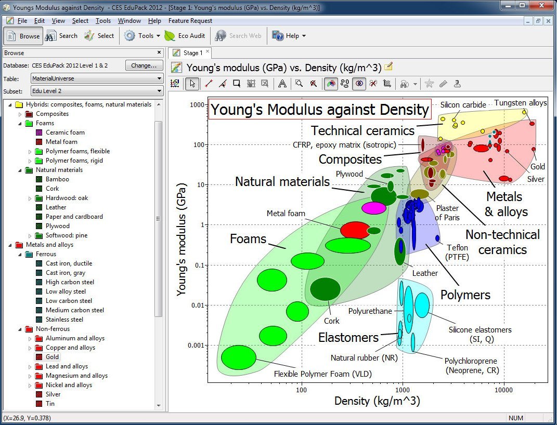Click the binoculars find-record icon in chart toolbar
The height and width of the screenshot is (425, 557).
pyautogui.click(x=405, y=84)
